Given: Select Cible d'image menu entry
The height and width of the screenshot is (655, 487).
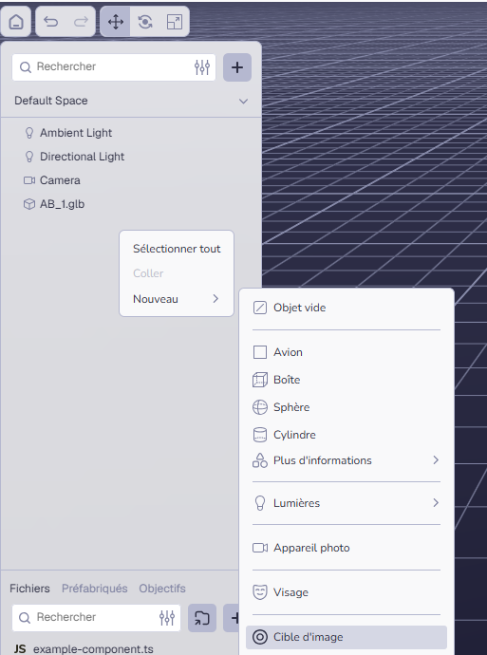Looking at the screenshot, I should [347, 637].
